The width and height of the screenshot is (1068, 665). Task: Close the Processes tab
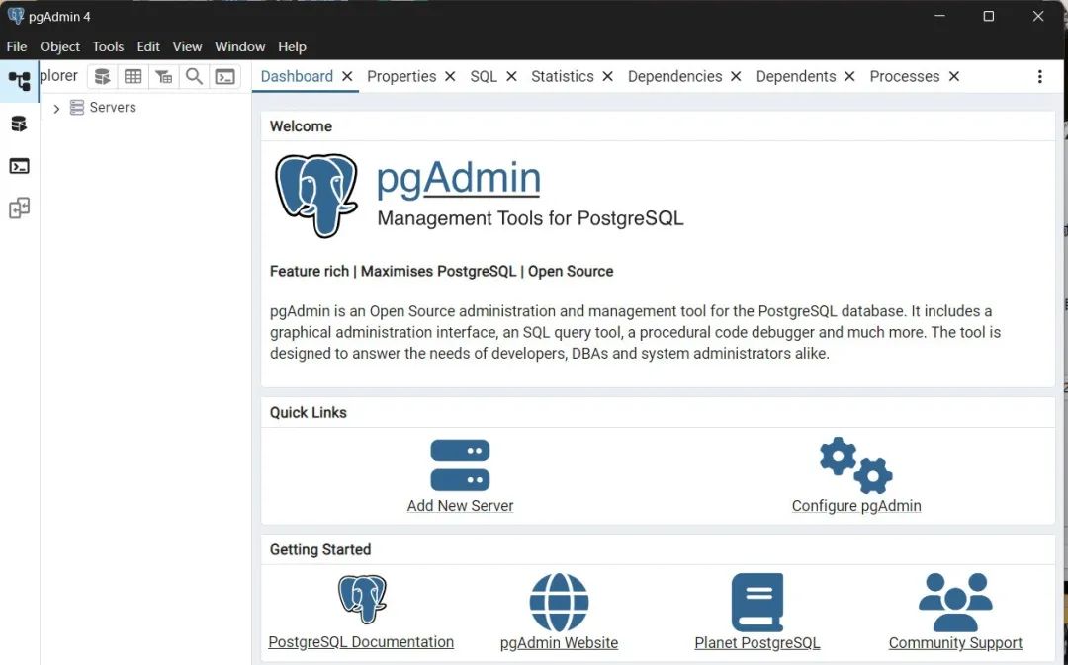[954, 77]
